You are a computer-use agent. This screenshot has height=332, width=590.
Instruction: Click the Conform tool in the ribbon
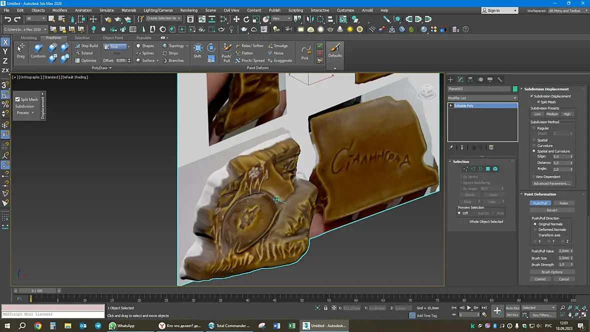(38, 50)
